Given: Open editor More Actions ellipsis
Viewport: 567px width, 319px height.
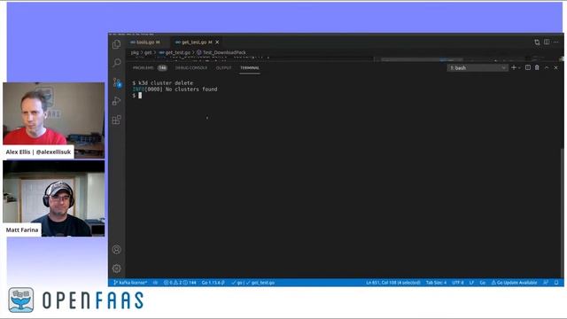Looking at the screenshot, I should (556, 43).
